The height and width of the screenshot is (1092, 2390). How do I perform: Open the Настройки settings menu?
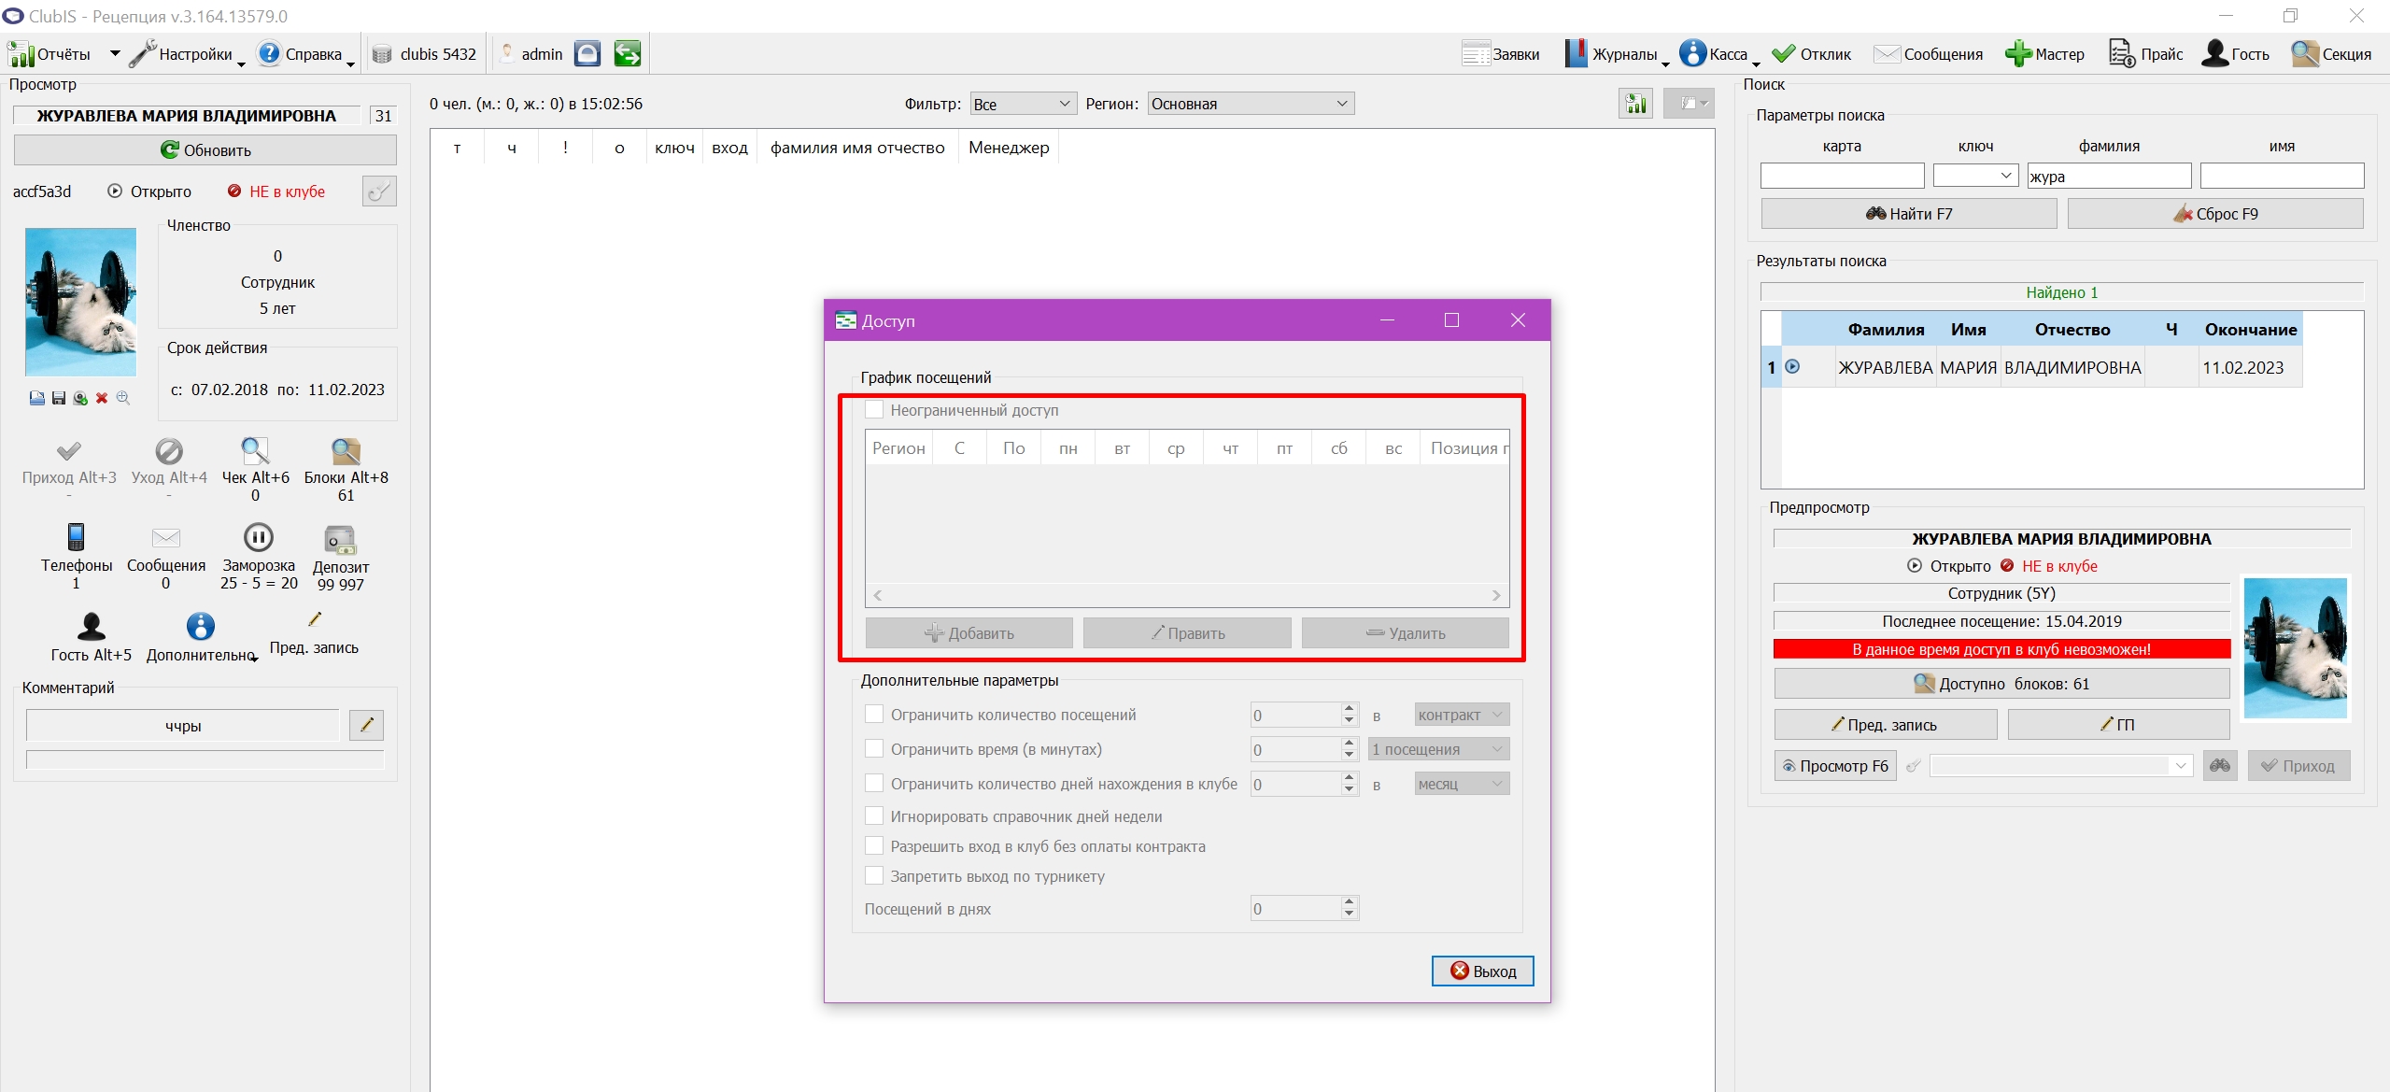(187, 54)
